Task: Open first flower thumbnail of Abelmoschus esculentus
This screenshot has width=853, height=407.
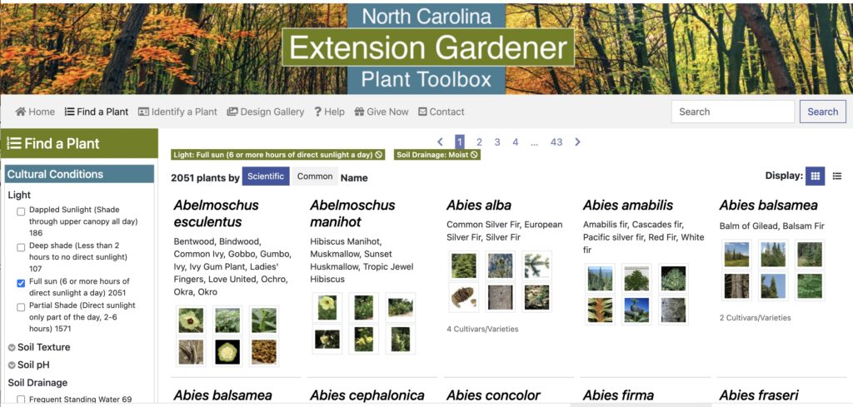Action: coord(192,320)
